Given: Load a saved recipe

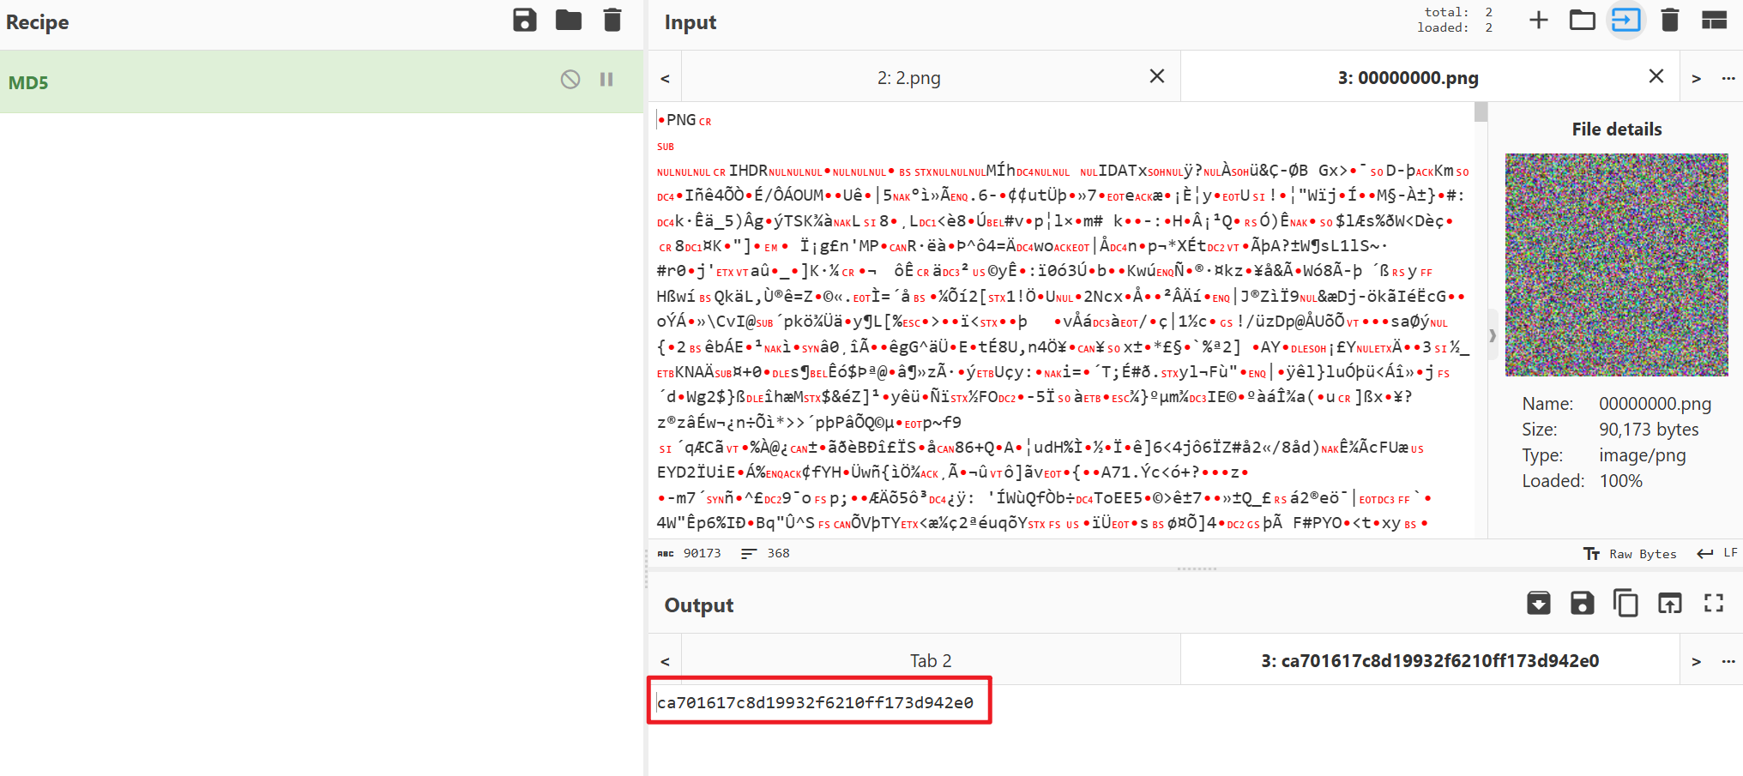Looking at the screenshot, I should tap(568, 21).
